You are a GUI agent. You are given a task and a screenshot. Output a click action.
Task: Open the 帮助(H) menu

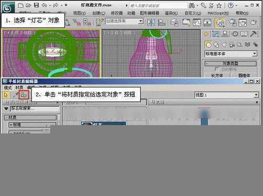coord(242,13)
